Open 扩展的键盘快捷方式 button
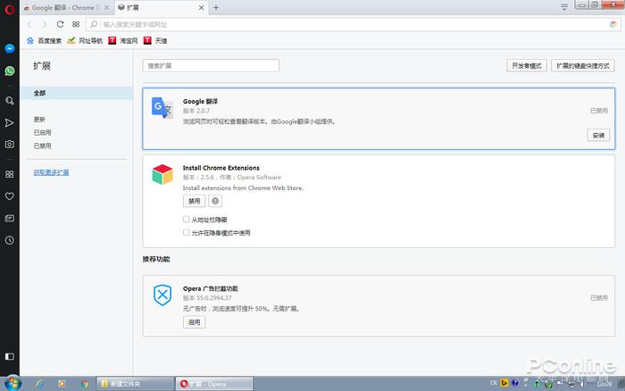The height and width of the screenshot is (391, 625). (x=583, y=66)
